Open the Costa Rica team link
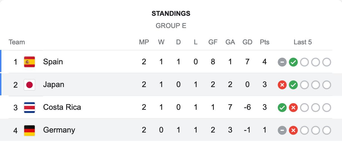342x150 pixels. [x=62, y=107]
